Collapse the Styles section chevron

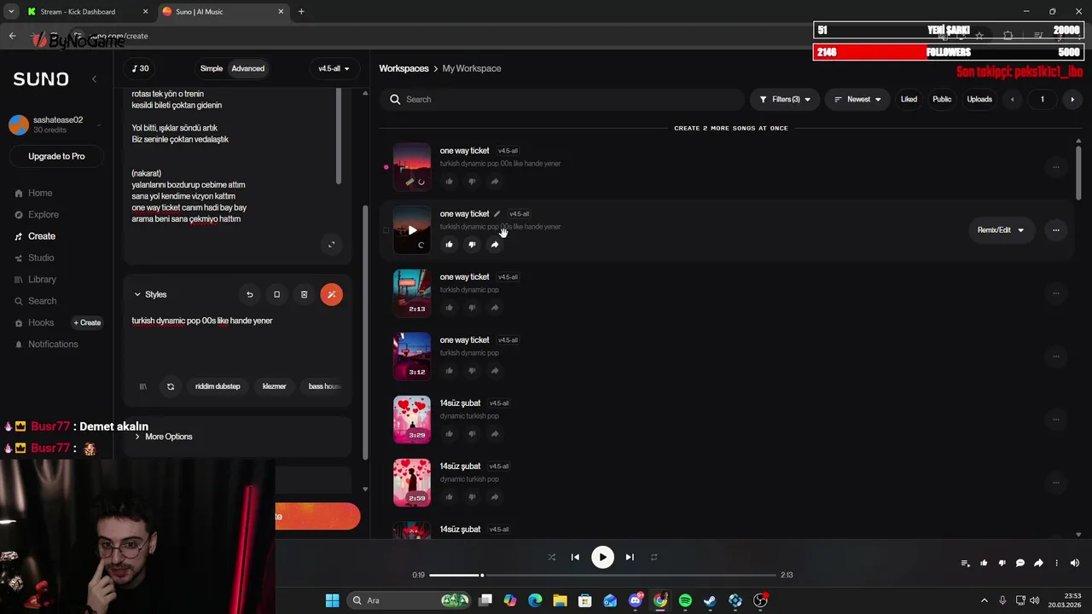(137, 294)
